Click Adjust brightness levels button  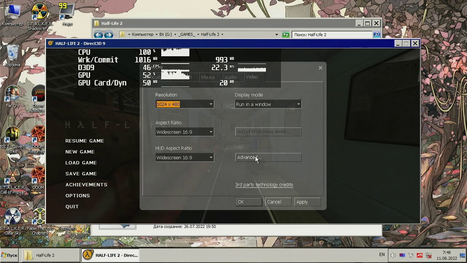pyautogui.click(x=268, y=132)
